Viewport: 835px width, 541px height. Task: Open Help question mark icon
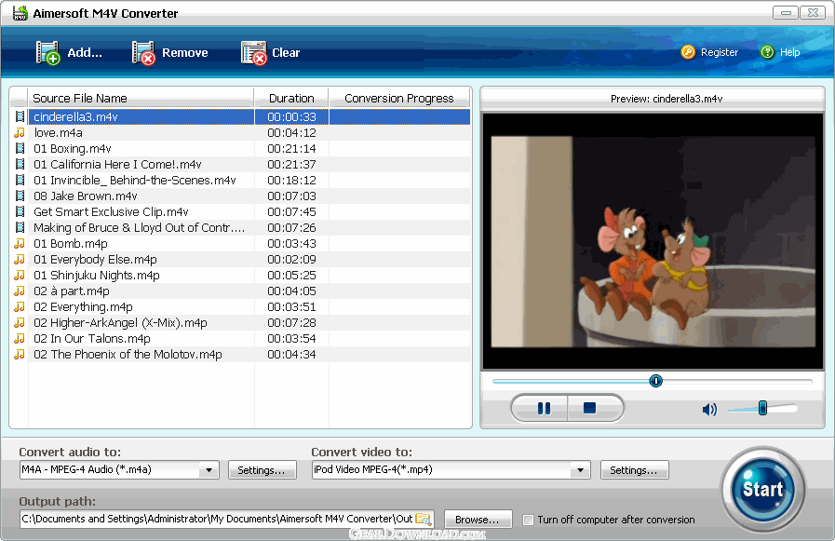767,52
